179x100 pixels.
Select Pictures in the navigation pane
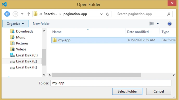coord(22,43)
